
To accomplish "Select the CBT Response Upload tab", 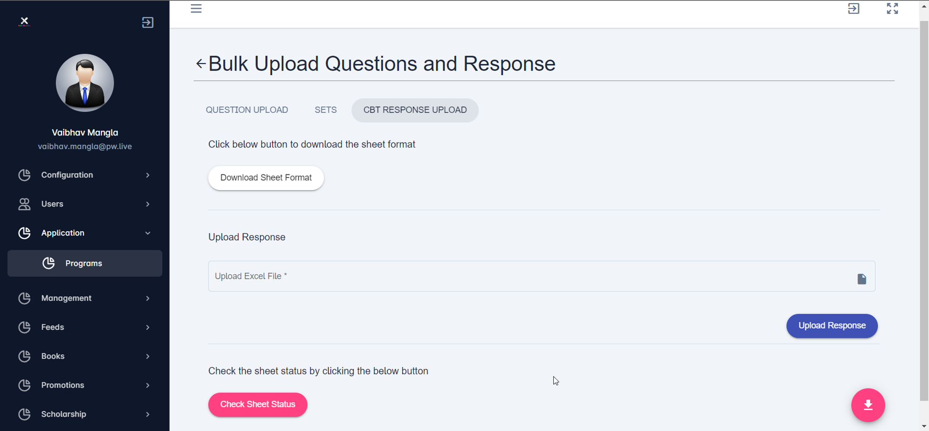I will [x=415, y=110].
